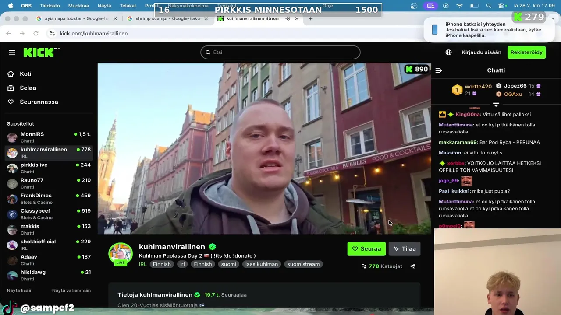Screen dimensions: 561x315
Task: Click joge_69 emote in chat
Action: coord(466,181)
